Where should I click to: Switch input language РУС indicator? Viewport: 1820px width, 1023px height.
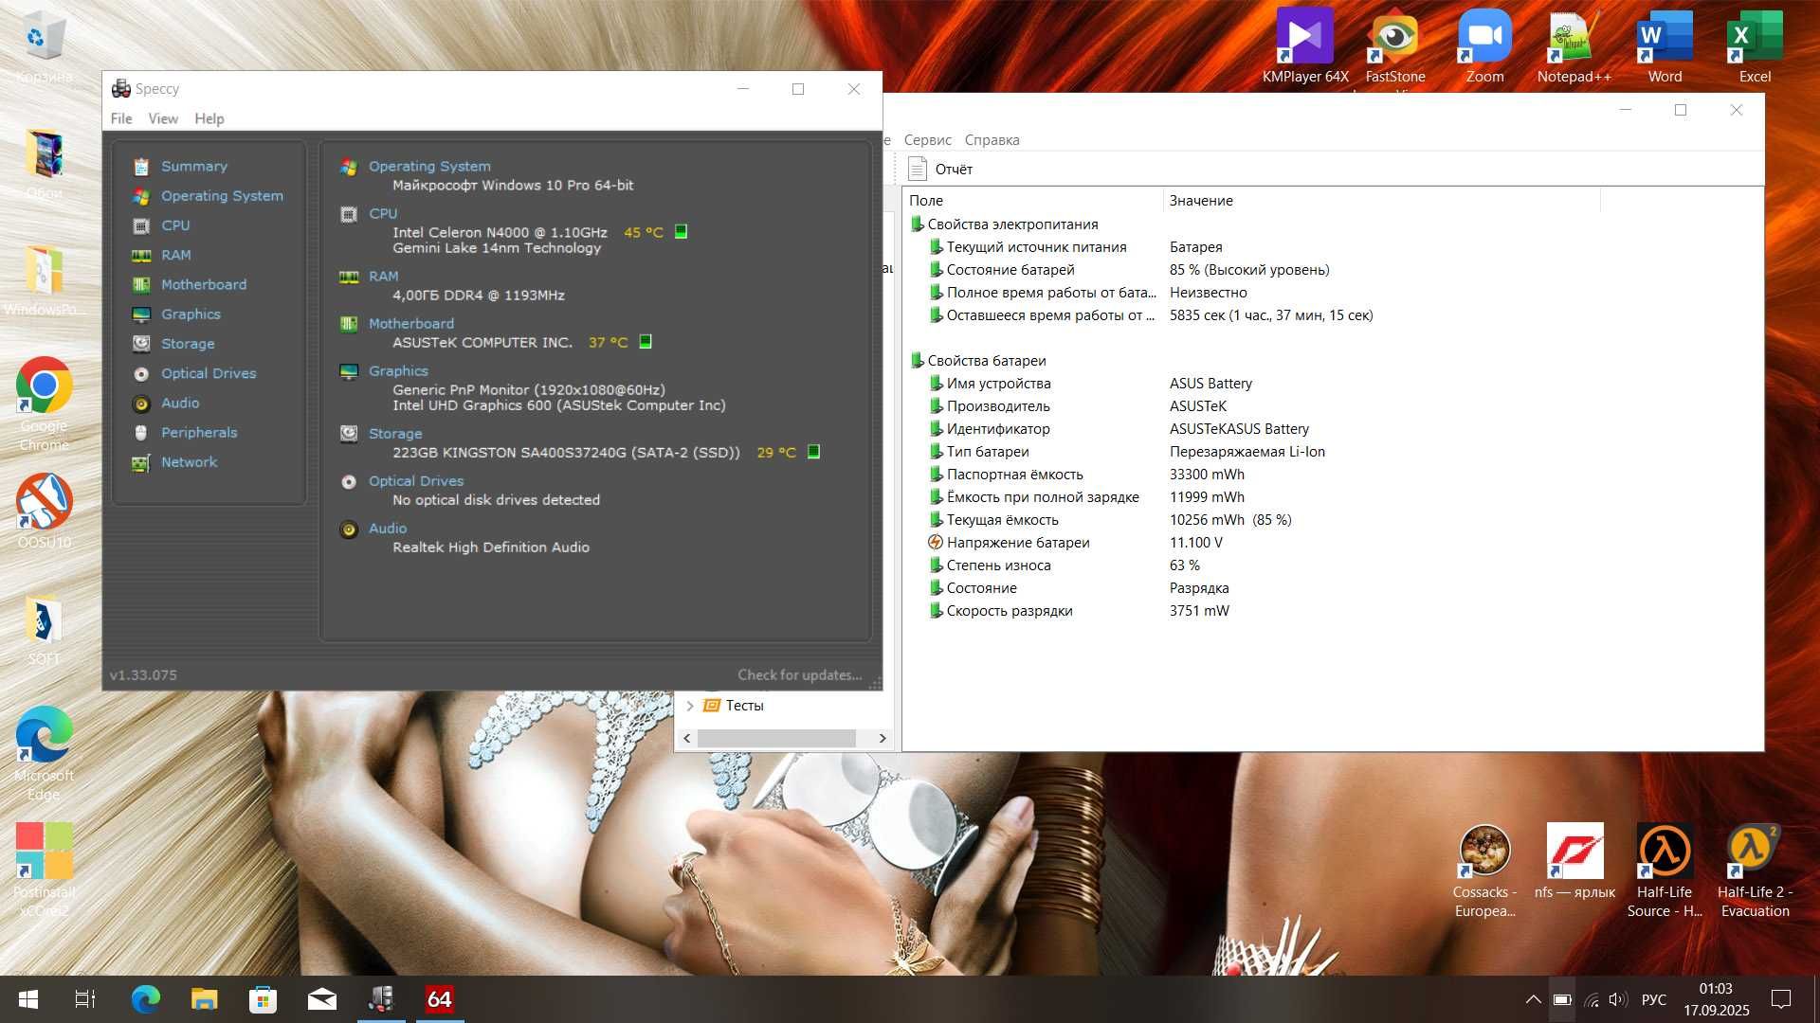[x=1654, y=999]
